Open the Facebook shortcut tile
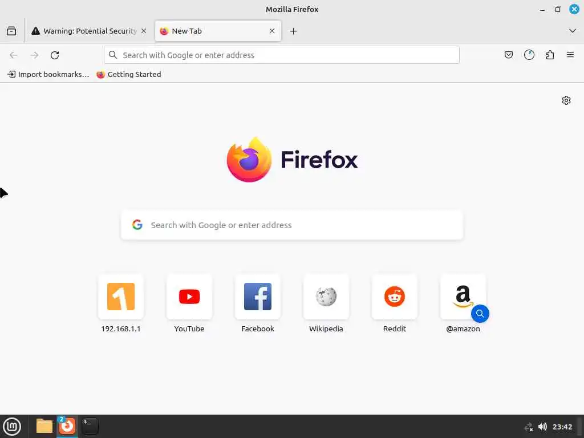The image size is (584, 438). click(x=258, y=297)
